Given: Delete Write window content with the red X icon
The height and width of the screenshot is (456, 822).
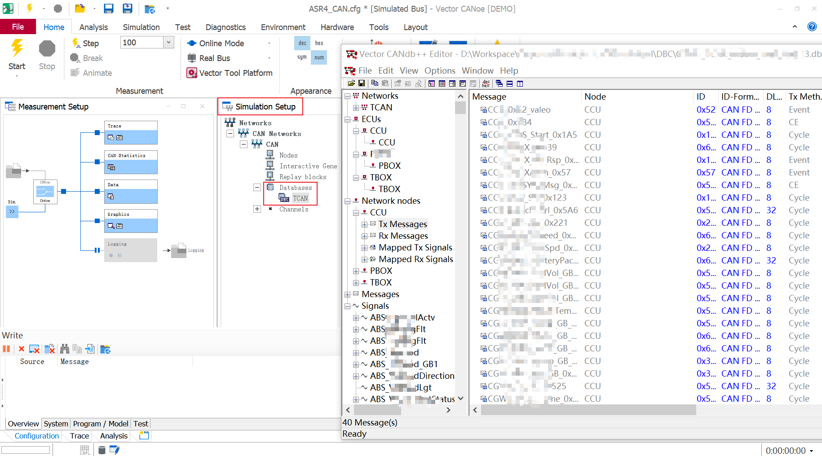Looking at the screenshot, I should point(21,349).
